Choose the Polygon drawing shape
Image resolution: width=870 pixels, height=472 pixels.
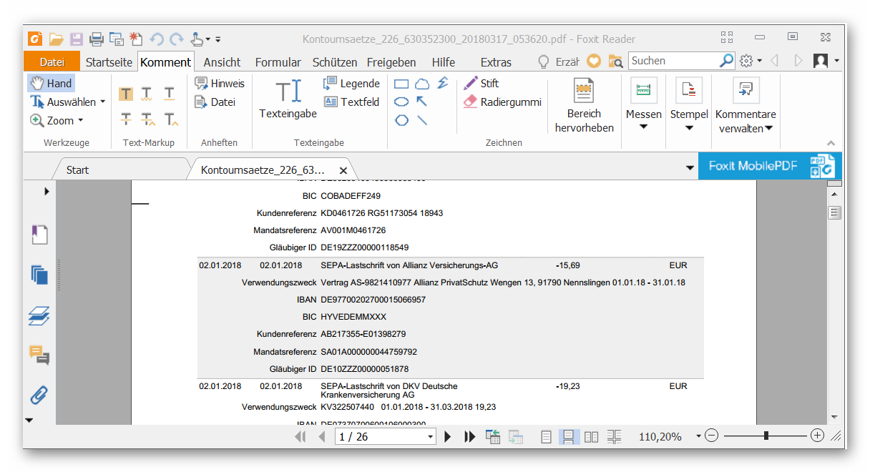401,120
